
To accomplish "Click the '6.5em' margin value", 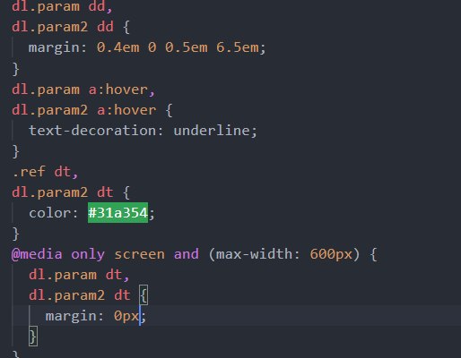I will pyautogui.click(x=238, y=47).
